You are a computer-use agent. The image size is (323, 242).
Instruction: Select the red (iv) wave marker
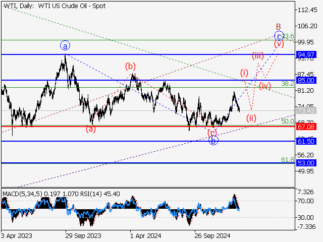[x=265, y=86]
